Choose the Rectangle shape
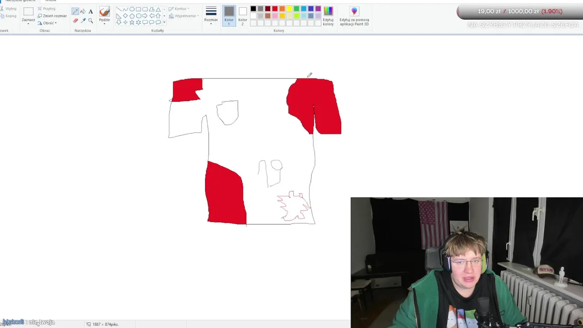Screen dimensions: 583x328 [x=138, y=9]
